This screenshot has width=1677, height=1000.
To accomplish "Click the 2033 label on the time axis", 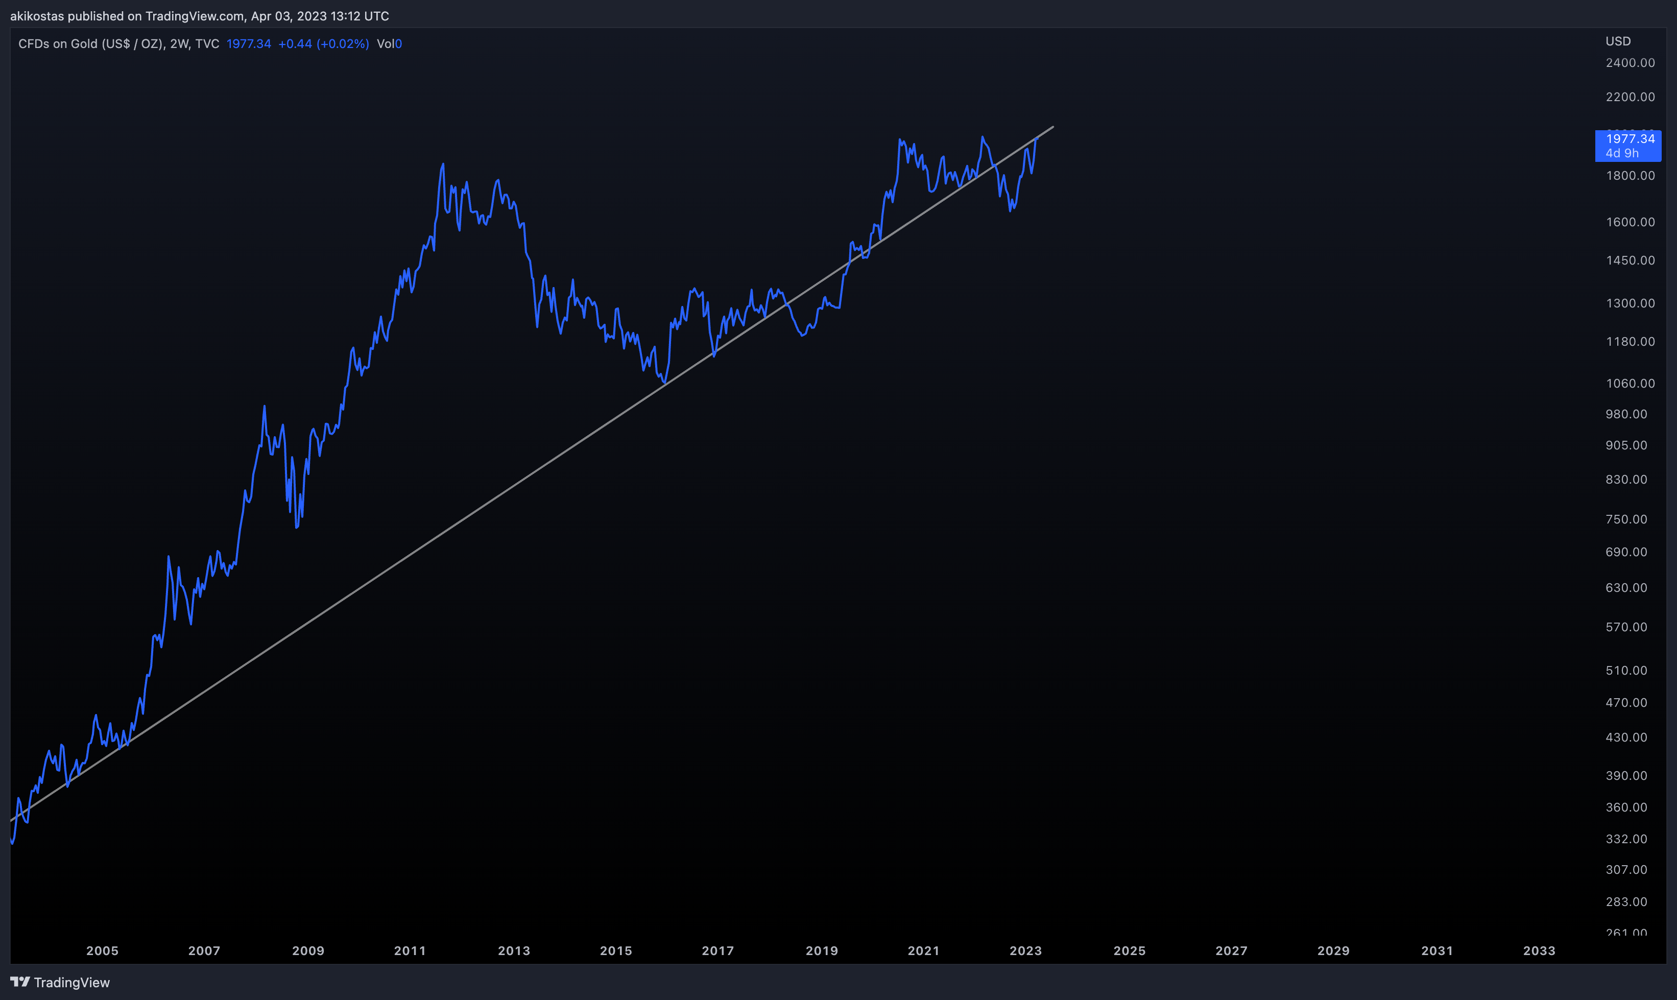I will (x=1540, y=951).
